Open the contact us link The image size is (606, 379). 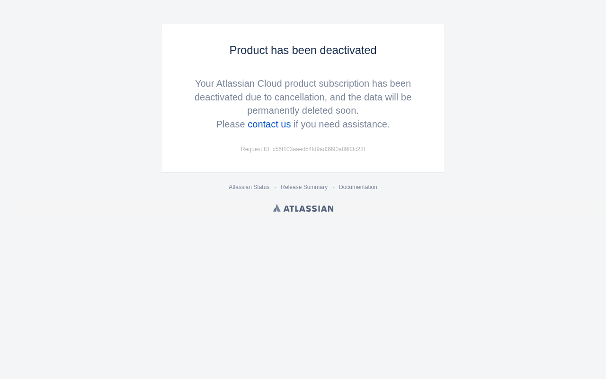coord(269,124)
